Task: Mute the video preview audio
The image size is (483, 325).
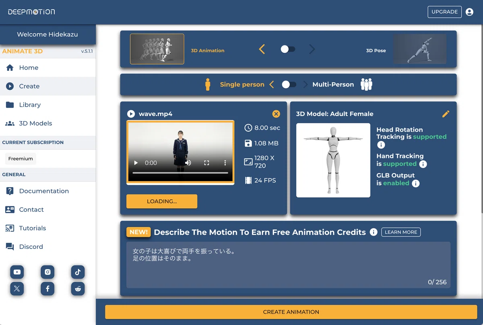Action: click(x=188, y=163)
